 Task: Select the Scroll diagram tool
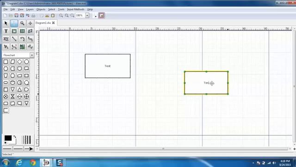(x=30, y=23)
